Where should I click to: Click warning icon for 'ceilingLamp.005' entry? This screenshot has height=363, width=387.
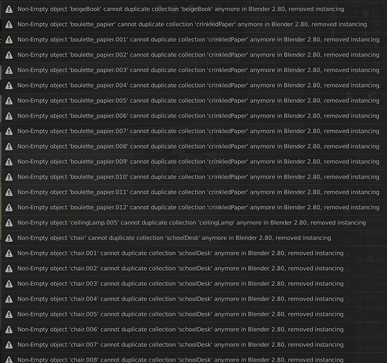pos(9,223)
